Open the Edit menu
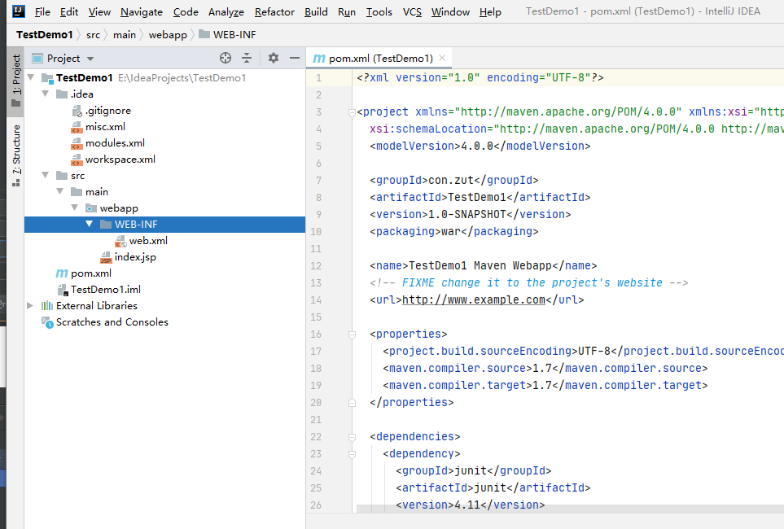The height and width of the screenshot is (529, 784). 69,11
